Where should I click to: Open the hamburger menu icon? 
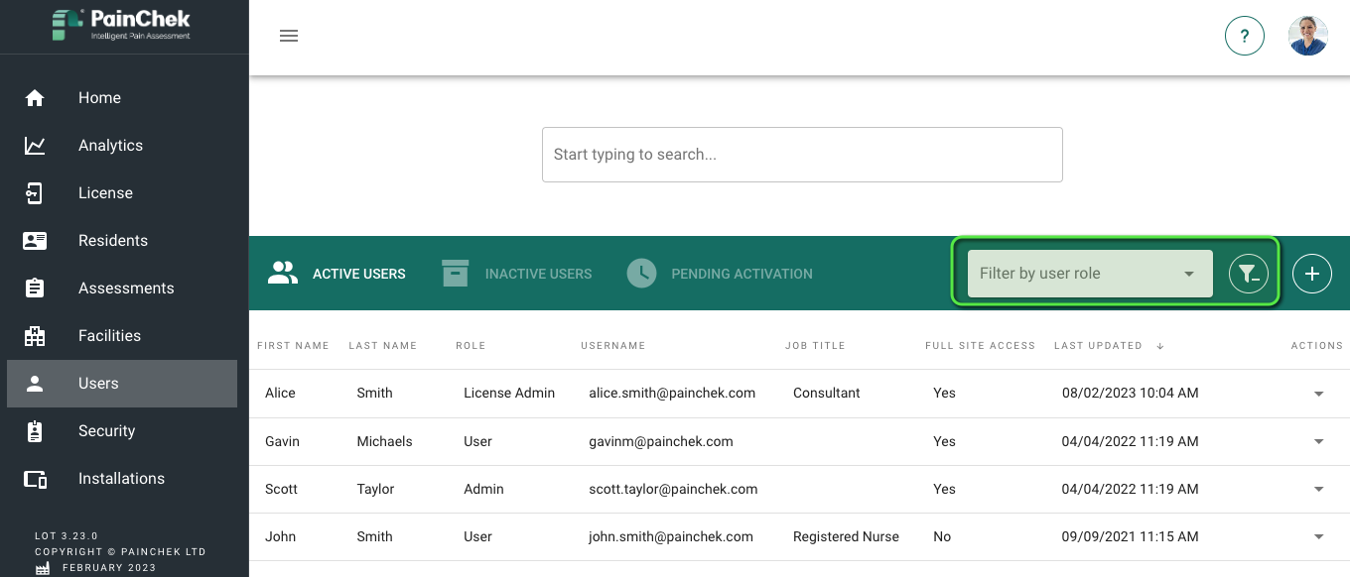pos(289,36)
